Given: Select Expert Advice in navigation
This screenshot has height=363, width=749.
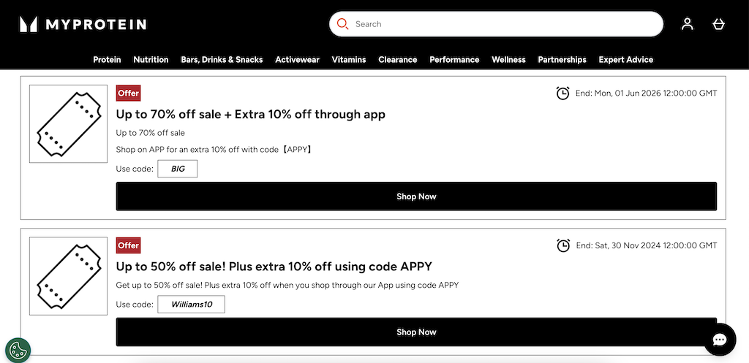Looking at the screenshot, I should (x=625, y=60).
